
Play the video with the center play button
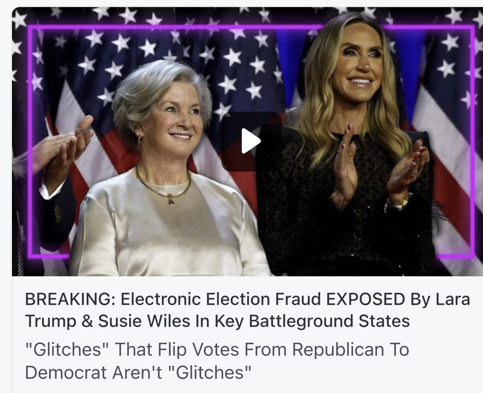[x=251, y=141]
